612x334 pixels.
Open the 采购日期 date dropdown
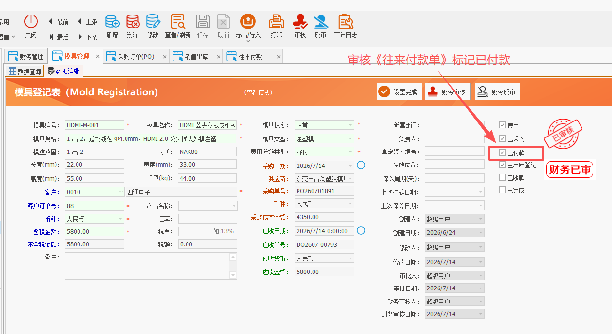pos(350,166)
